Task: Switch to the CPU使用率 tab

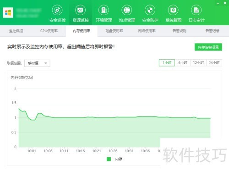Action: tap(49, 31)
